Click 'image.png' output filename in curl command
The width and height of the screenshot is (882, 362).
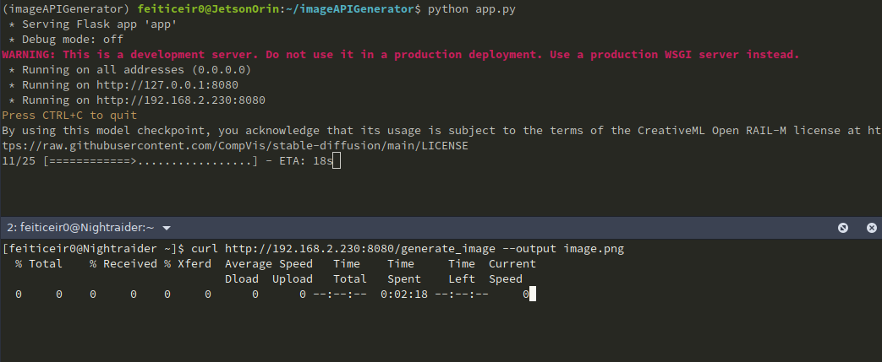(x=594, y=248)
